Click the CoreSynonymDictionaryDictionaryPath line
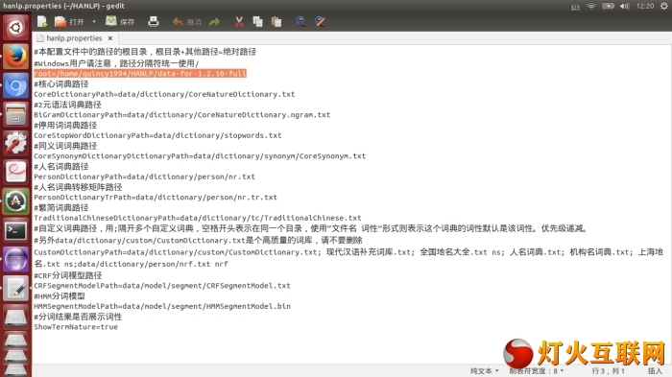The width and height of the screenshot is (672, 377). [x=200, y=156]
